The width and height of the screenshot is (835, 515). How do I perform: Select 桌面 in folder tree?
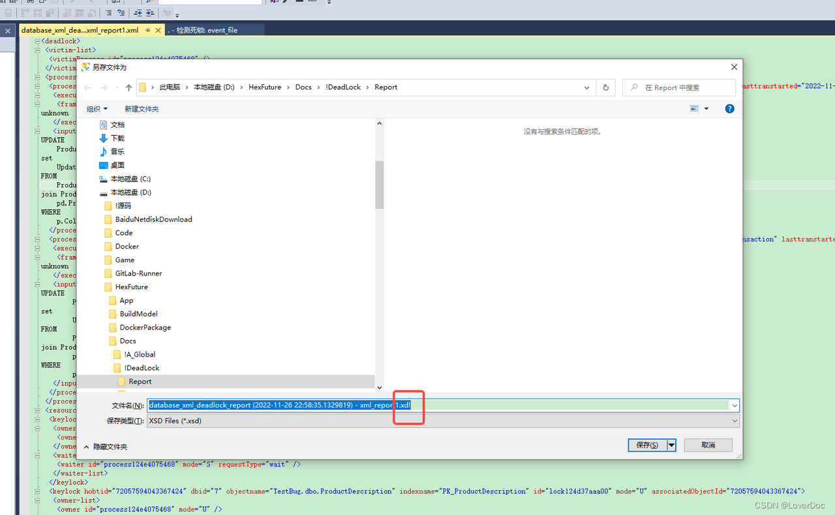[x=117, y=165]
